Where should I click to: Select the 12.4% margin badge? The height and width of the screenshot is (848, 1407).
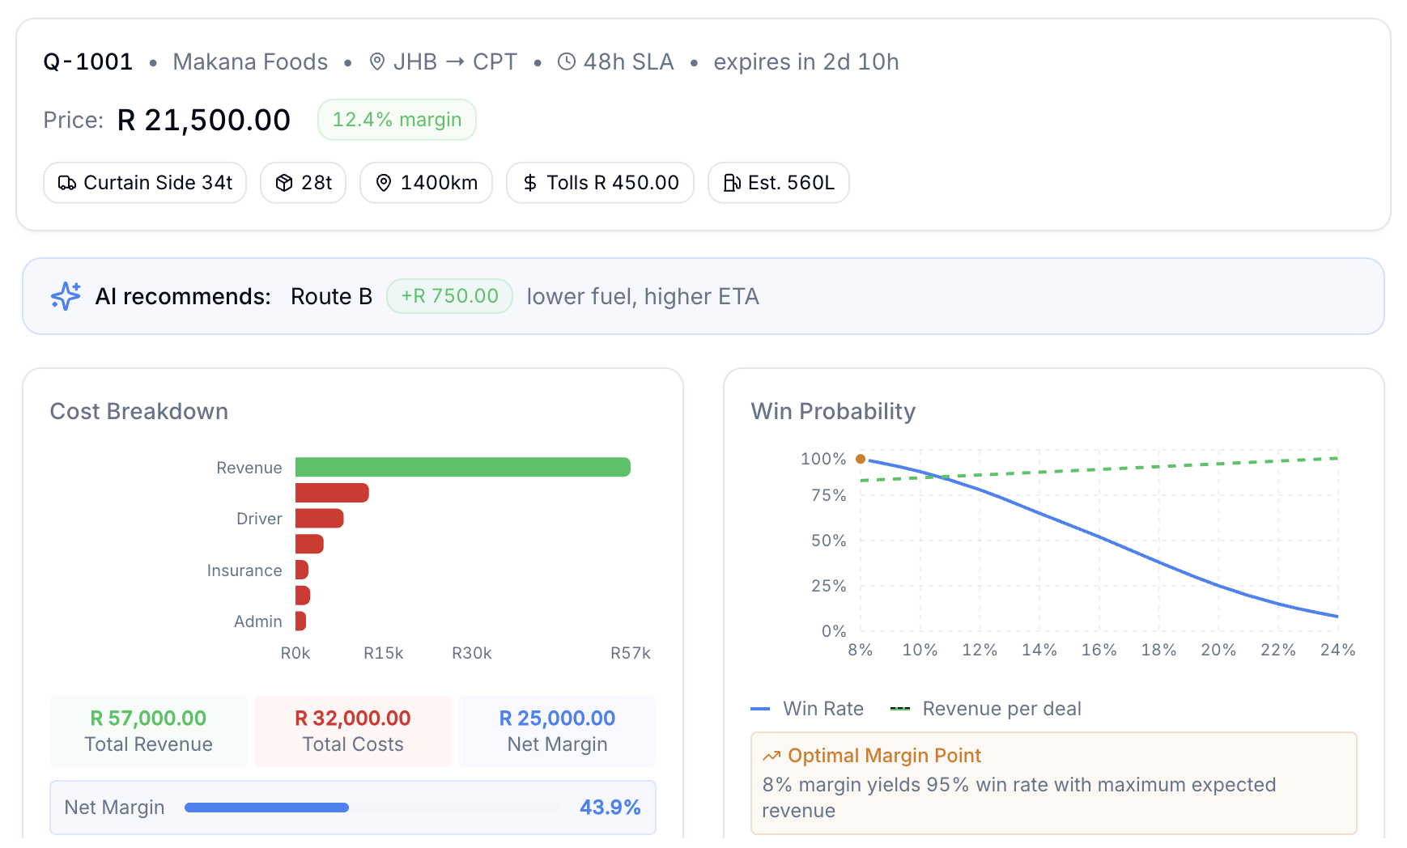click(x=397, y=119)
